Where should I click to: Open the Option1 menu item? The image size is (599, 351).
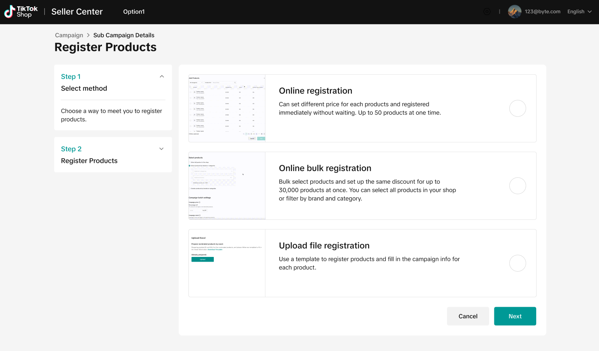(134, 12)
